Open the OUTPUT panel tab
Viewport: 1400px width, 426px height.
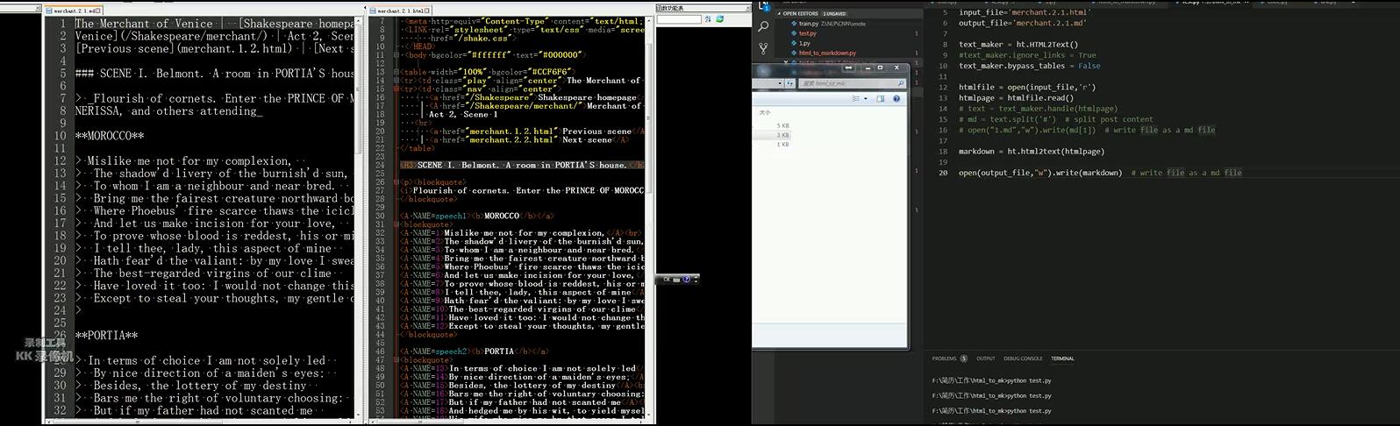click(986, 359)
